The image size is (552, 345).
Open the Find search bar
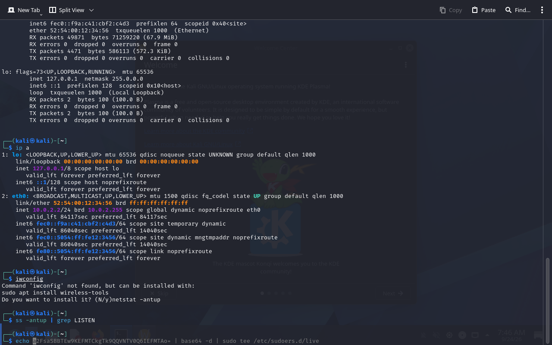[517, 10]
